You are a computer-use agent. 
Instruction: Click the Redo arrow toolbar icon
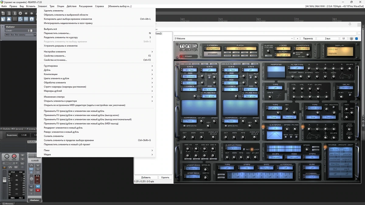[x=32, y=13]
